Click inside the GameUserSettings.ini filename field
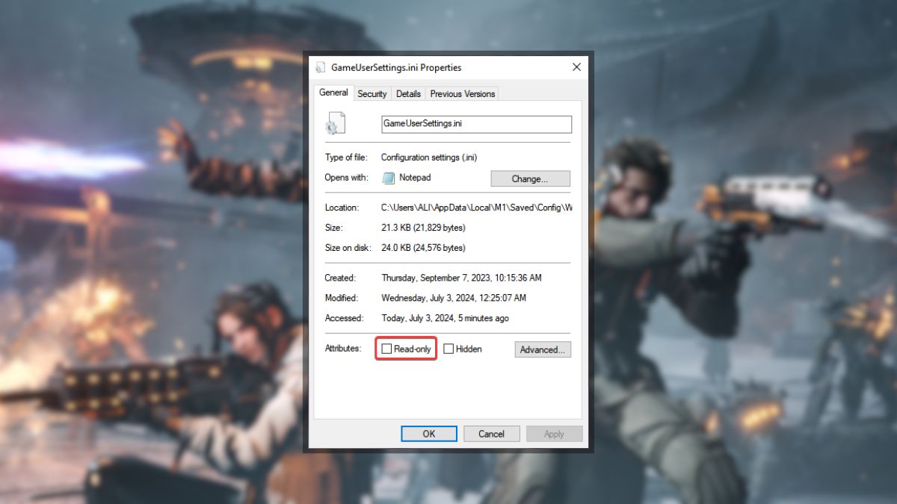Viewport: 897px width, 504px height. (x=476, y=124)
